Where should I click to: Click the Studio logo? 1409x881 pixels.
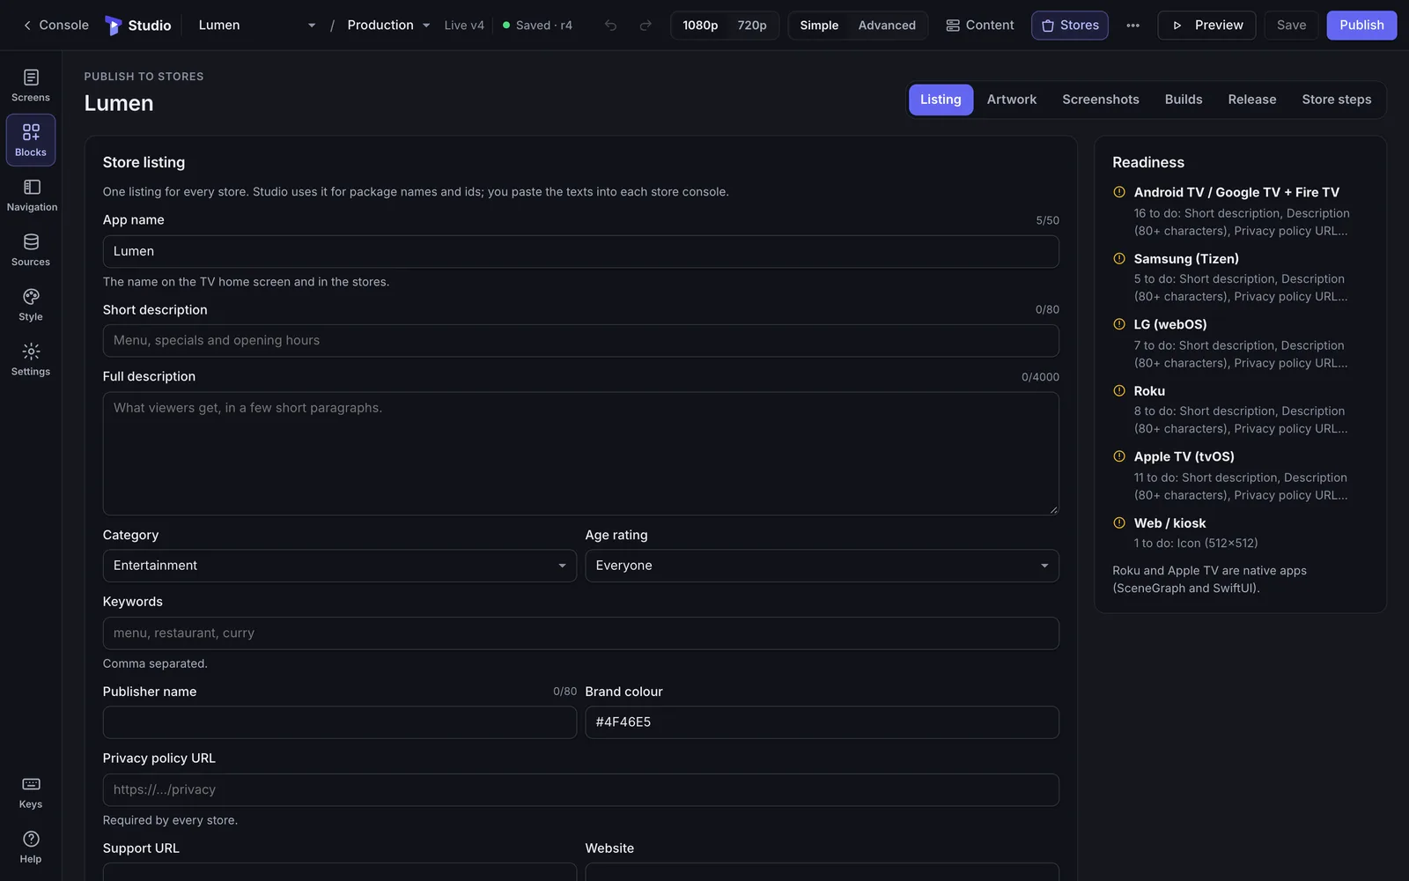pos(138,26)
